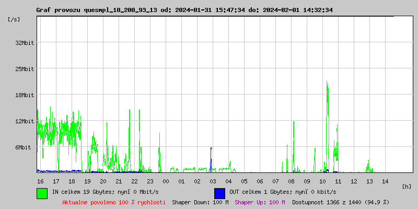Click the green IN legend color box
The image size is (418, 209).
point(42,193)
